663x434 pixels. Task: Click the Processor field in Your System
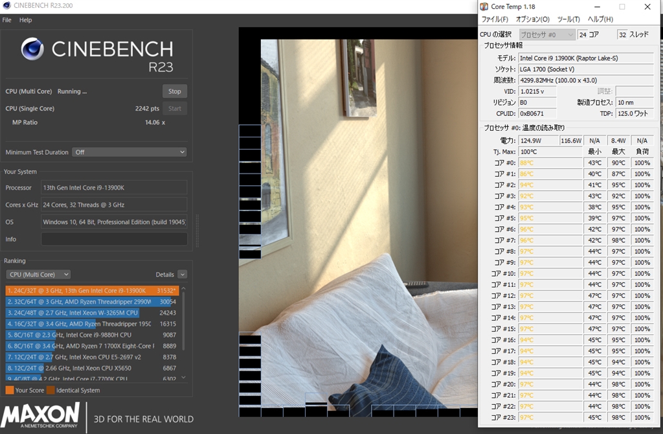pyautogui.click(x=114, y=187)
